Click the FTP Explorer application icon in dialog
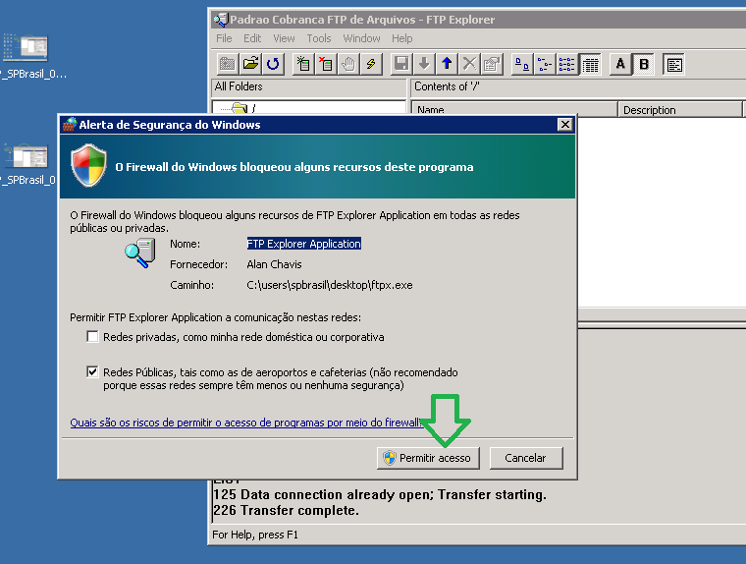Viewport: 746px width, 564px height. tap(140, 253)
